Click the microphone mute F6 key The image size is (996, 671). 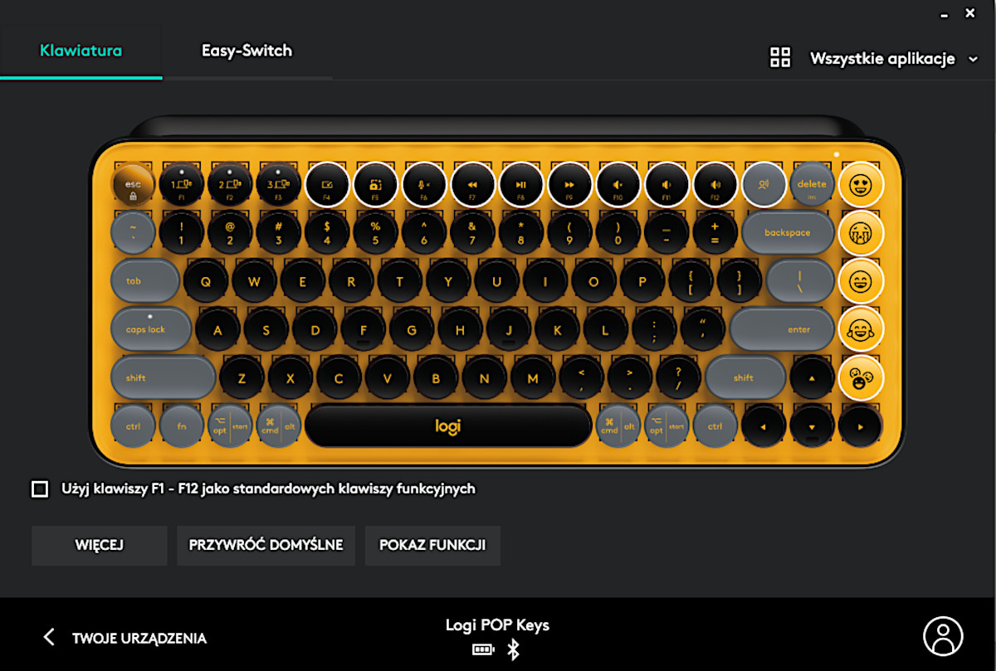(x=424, y=183)
